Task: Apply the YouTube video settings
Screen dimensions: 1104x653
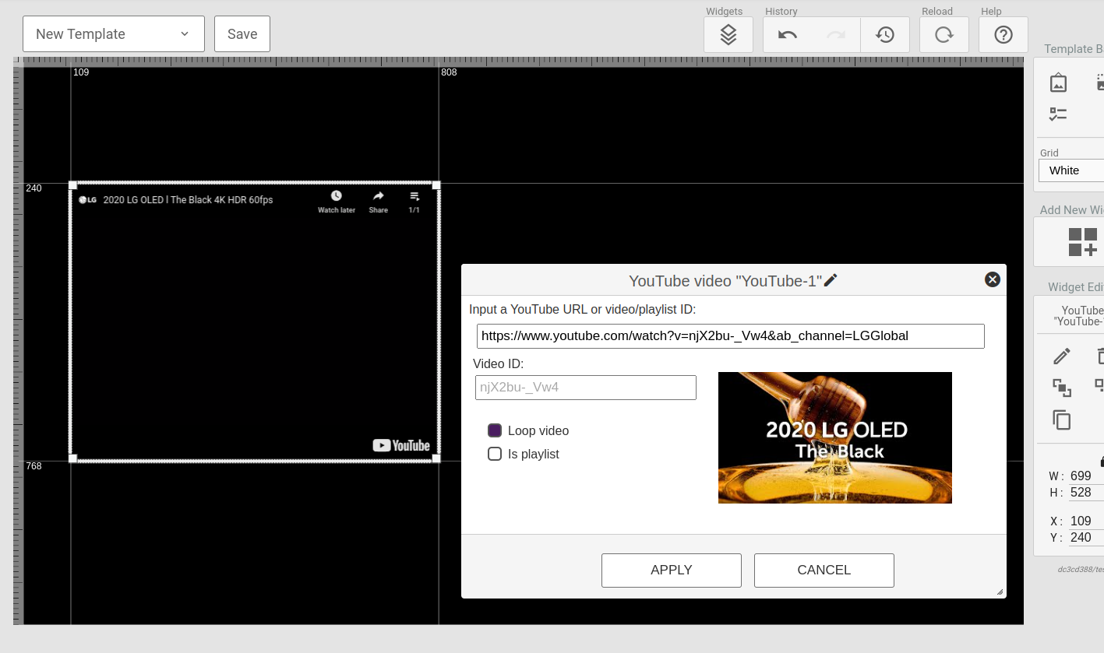Action: point(671,570)
